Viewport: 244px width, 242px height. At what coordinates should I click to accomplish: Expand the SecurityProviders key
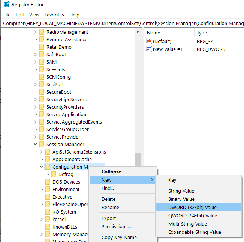coord(36,107)
